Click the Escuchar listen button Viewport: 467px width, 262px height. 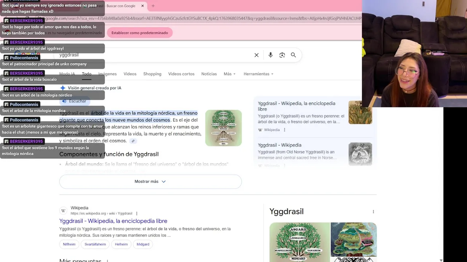pyautogui.click(x=74, y=101)
